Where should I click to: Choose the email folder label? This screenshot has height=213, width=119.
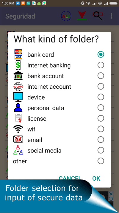[x=35, y=140]
